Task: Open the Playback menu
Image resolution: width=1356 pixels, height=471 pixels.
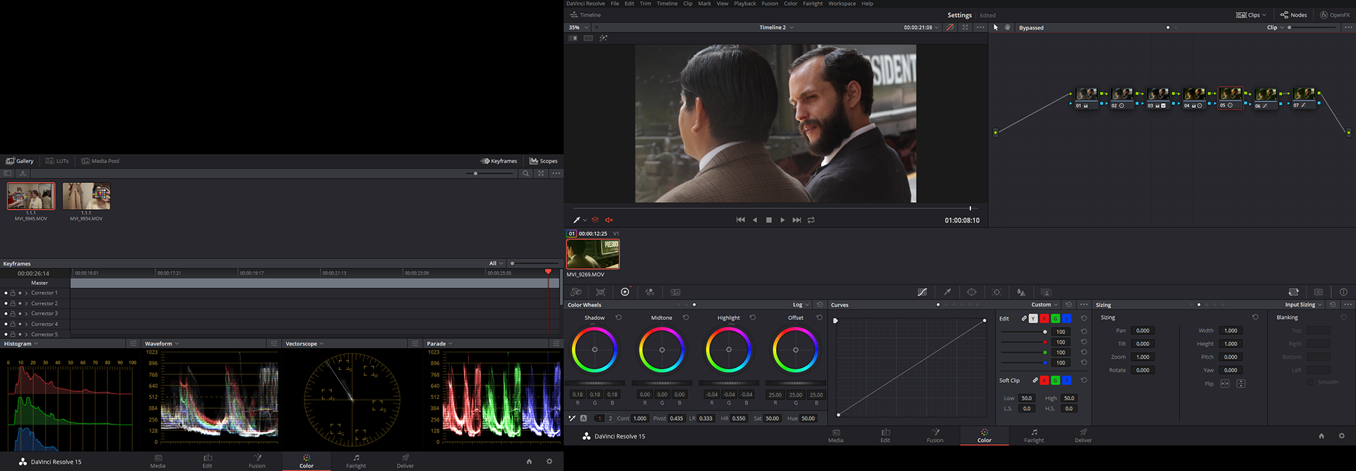Action: 744,4
